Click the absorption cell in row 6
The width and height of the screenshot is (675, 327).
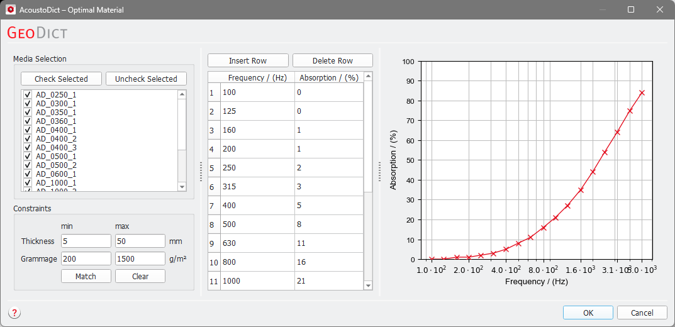[x=329, y=187]
